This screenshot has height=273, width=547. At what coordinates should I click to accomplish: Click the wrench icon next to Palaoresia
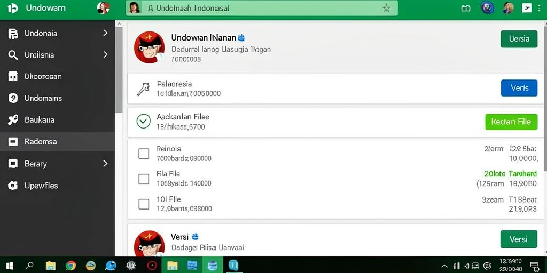(143, 89)
